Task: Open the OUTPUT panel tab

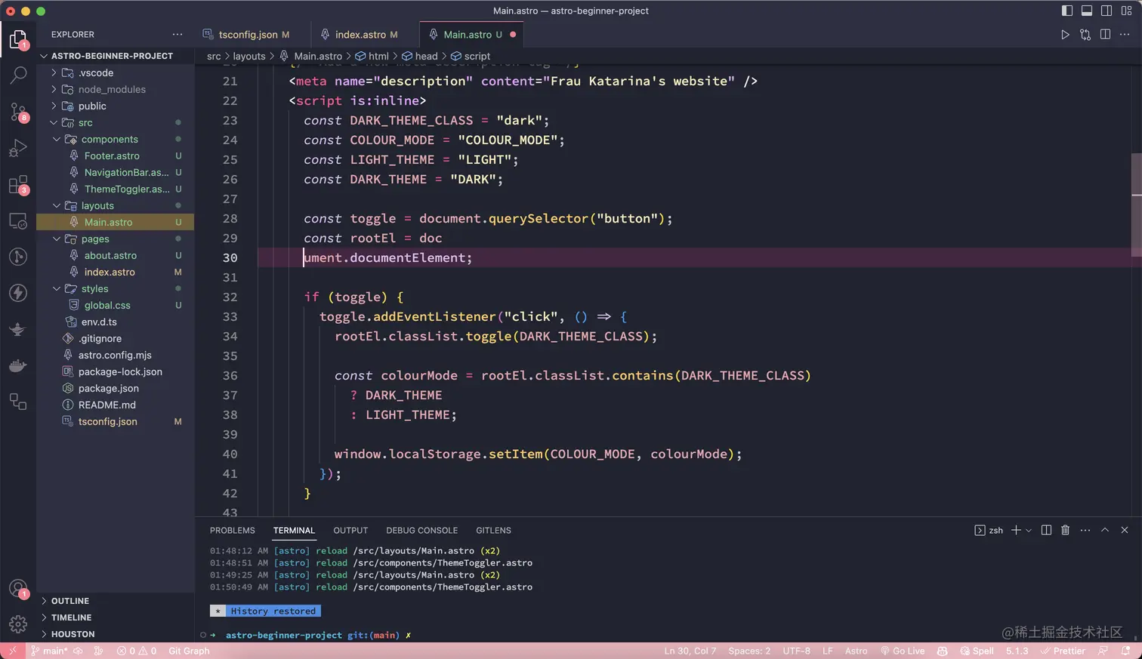Action: tap(350, 531)
